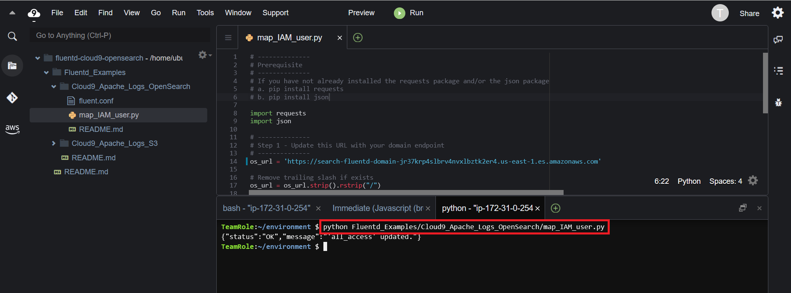Close the terminal pane
Viewport: 791px width, 293px height.
point(759,209)
